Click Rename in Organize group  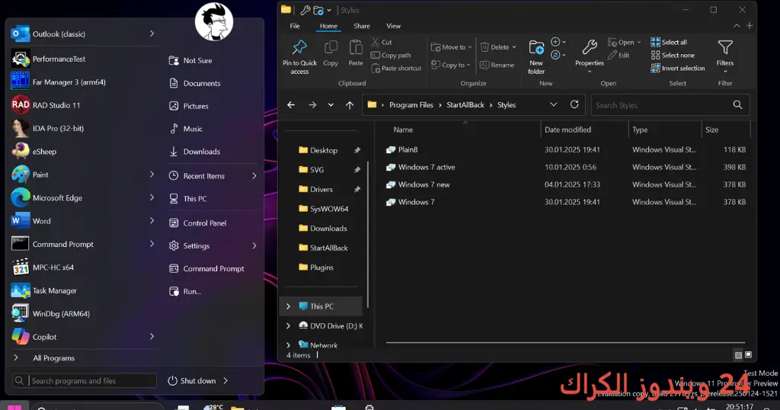pos(497,65)
